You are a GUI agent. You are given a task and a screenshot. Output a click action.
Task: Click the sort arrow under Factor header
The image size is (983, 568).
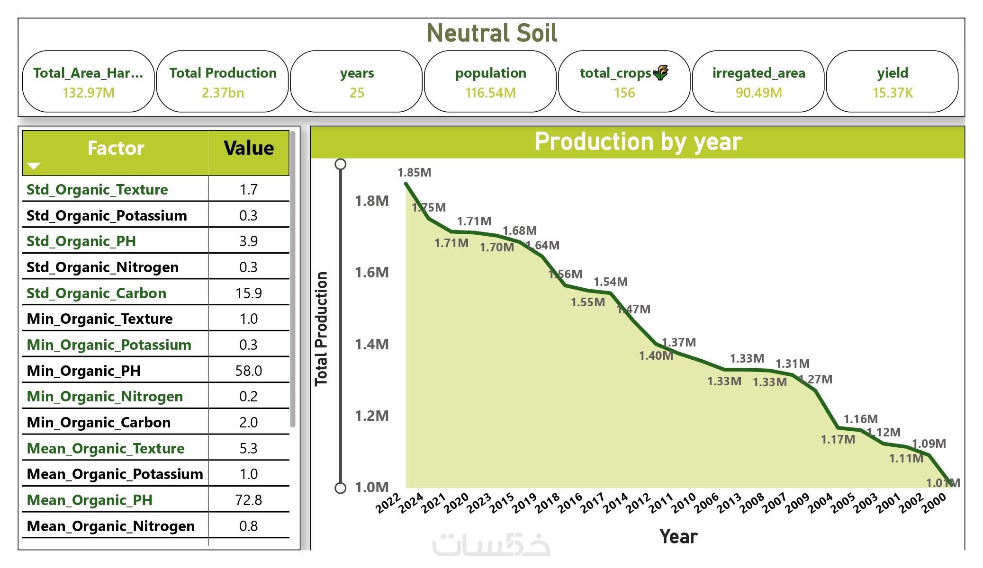(x=34, y=166)
